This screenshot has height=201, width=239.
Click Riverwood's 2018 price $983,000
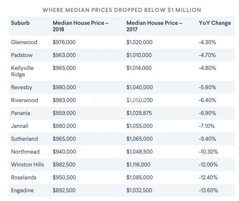coord(64,100)
